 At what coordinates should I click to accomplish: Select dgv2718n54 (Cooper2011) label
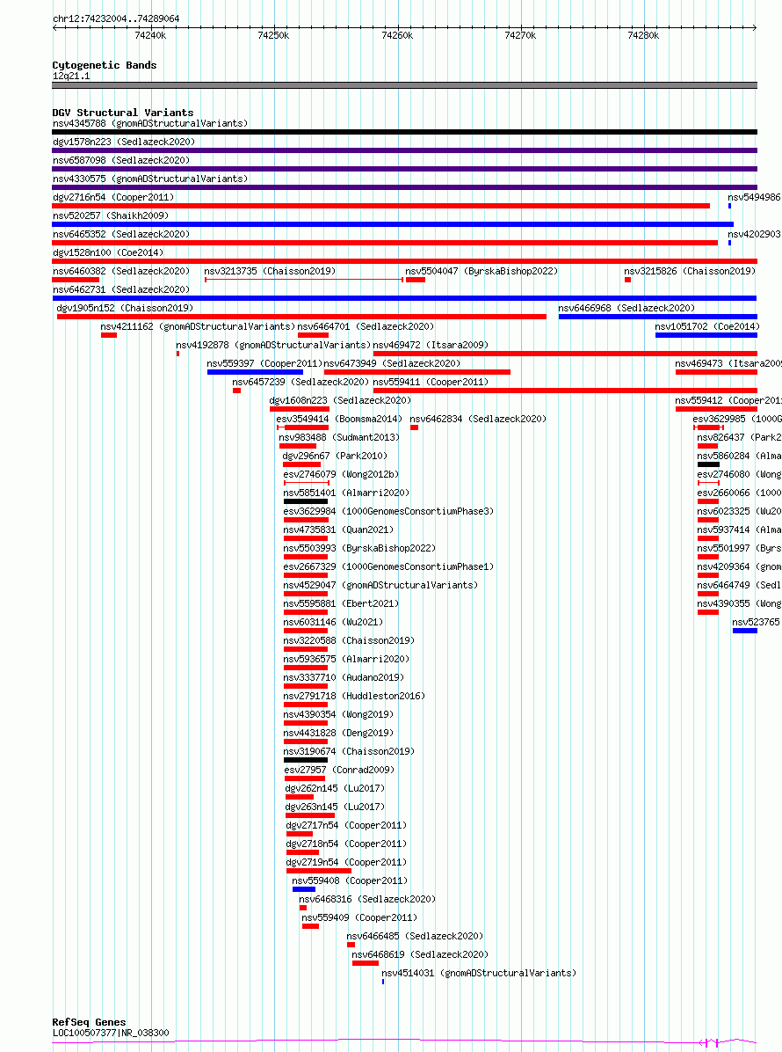tap(346, 844)
